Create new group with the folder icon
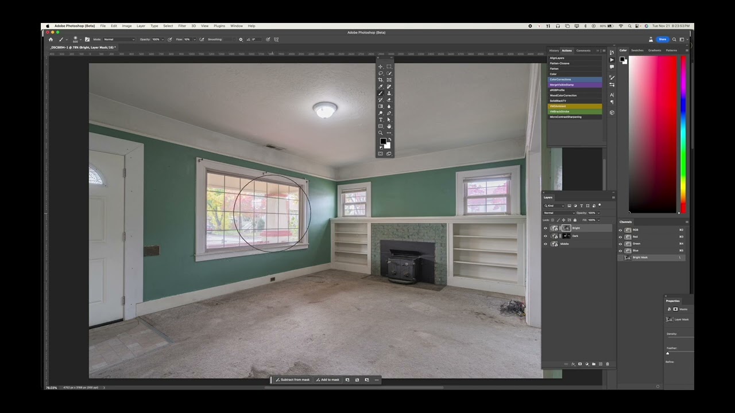The image size is (735, 413). 594,364
